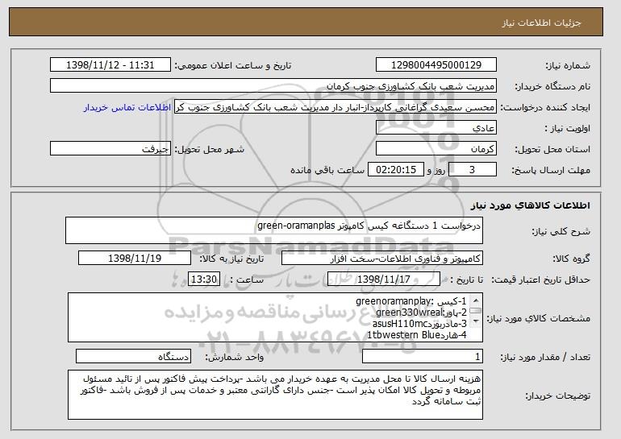Click the توضیحات خریدار label

pyautogui.click(x=557, y=396)
